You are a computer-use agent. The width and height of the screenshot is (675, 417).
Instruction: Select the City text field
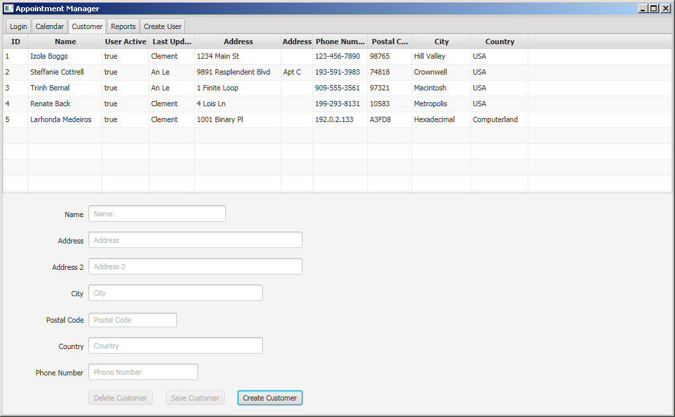[176, 293]
